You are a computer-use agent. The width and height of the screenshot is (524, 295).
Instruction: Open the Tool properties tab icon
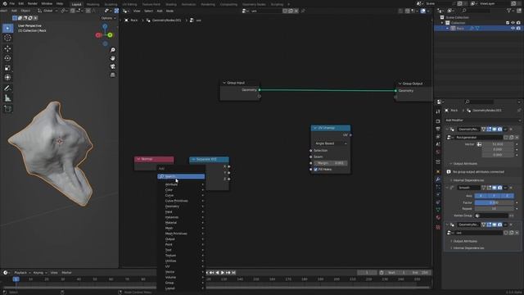point(438,112)
